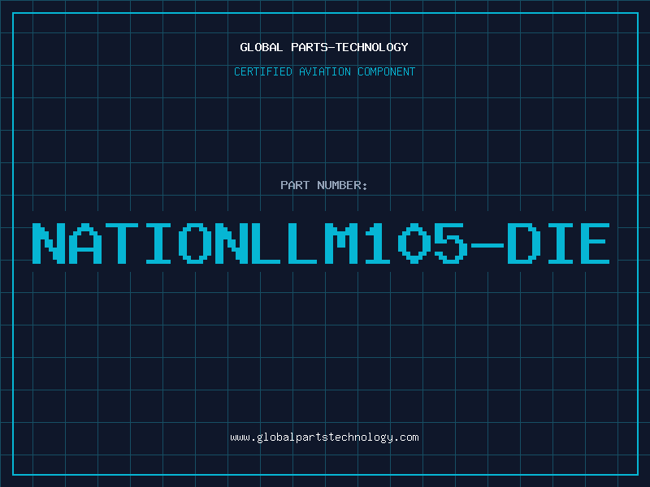
Task: Select the GLOBAL PARTS-TECHNOLOGY heading text
Action: [x=324, y=47]
